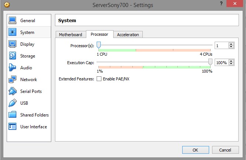Select the USB category label
The height and width of the screenshot is (160, 246).
(24, 103)
